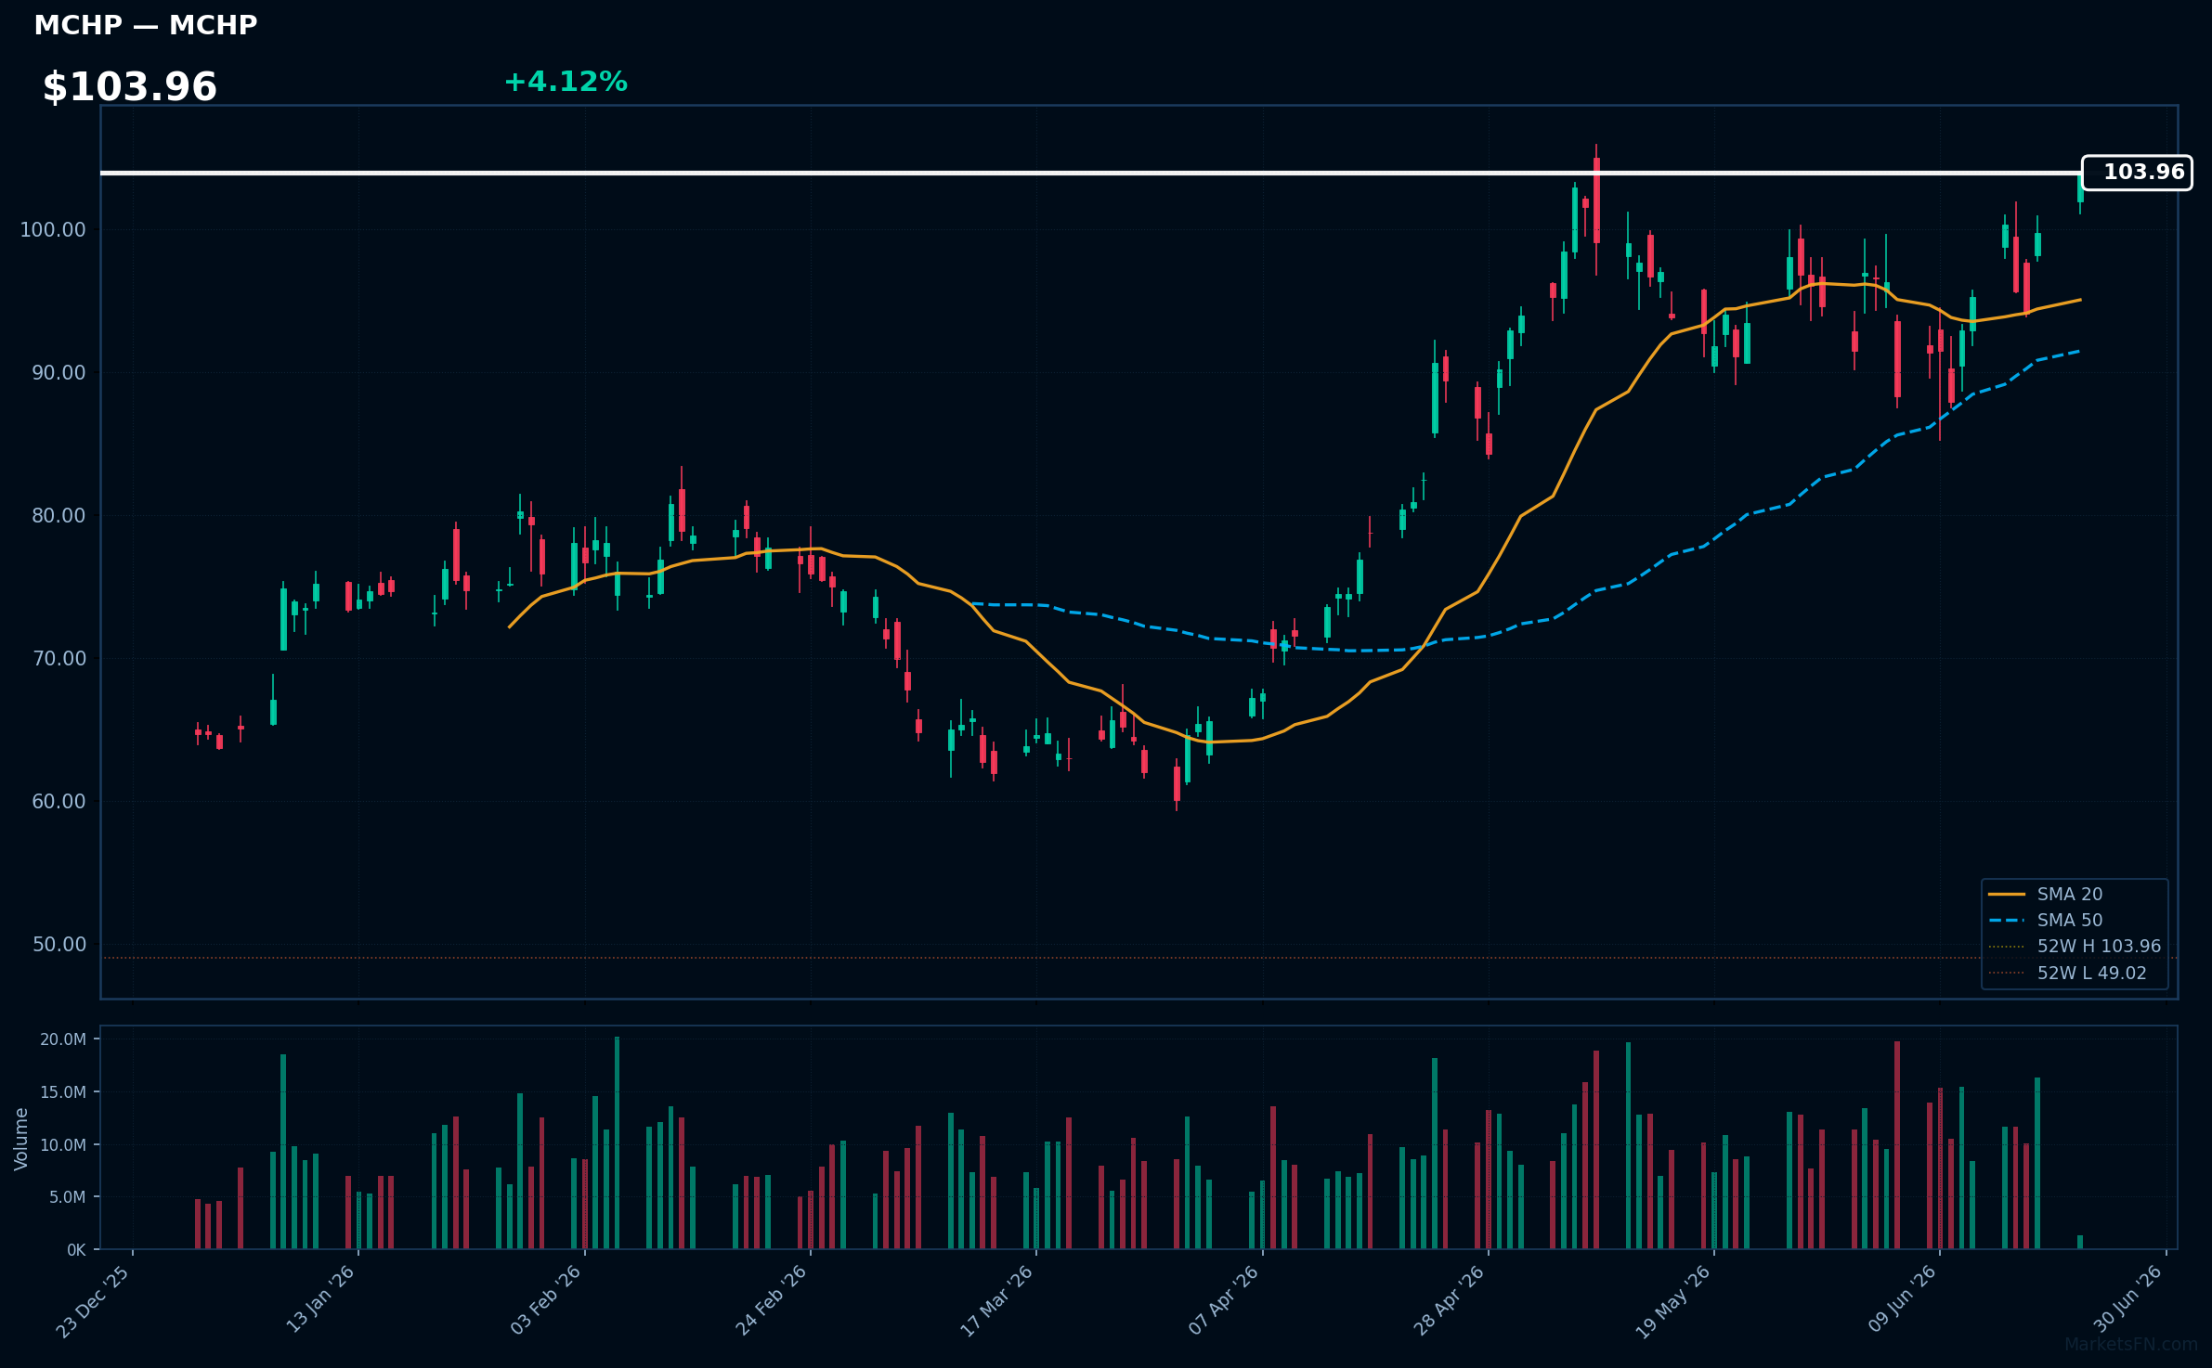The image size is (2212, 1368).
Task: Click the 5.0M volume axis label
Action: point(68,1197)
